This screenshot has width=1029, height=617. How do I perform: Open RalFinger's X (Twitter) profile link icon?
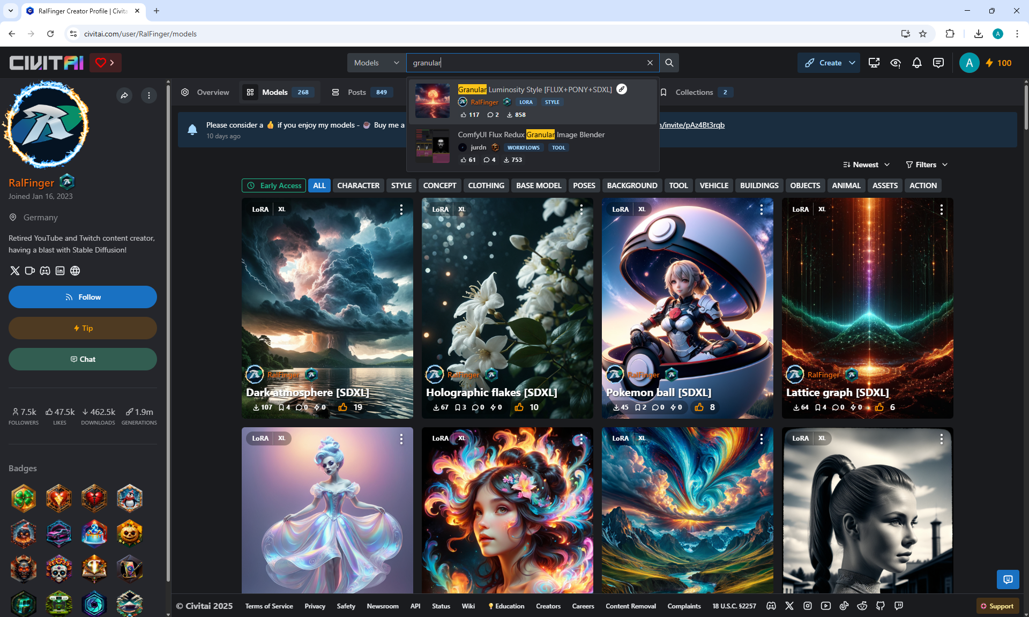[15, 271]
